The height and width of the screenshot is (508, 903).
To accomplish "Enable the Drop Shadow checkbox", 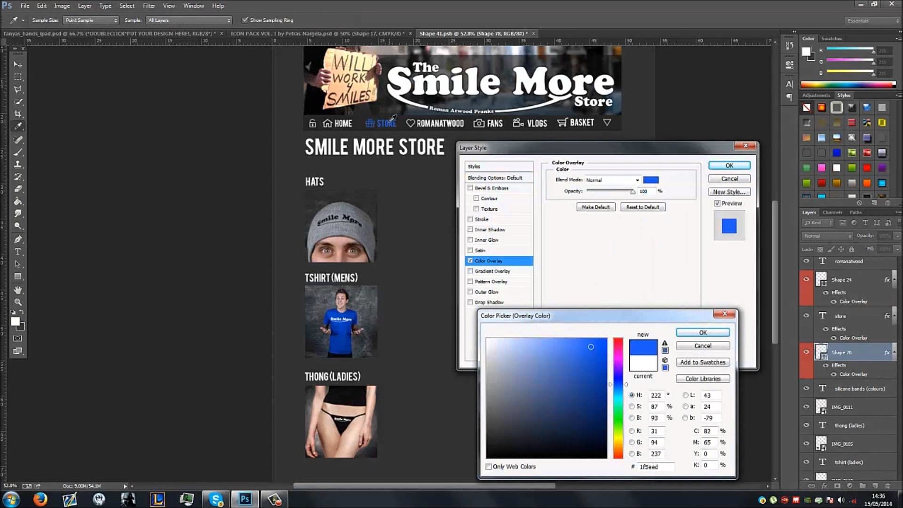I will pos(470,302).
